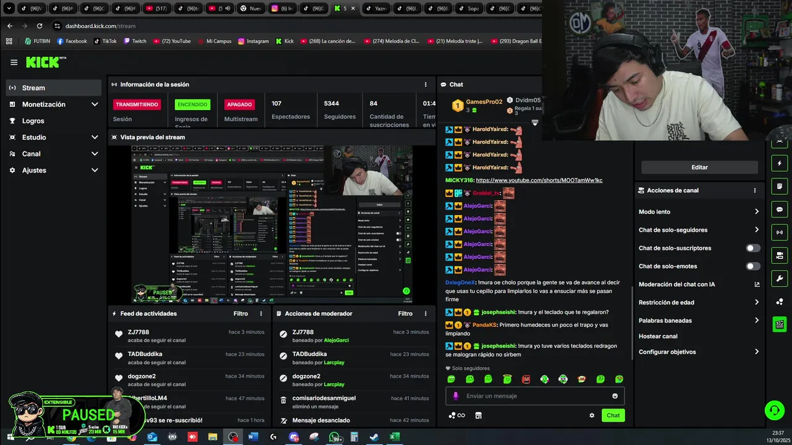Click the browser address bar
This screenshot has width=792, height=445.
point(297,26)
